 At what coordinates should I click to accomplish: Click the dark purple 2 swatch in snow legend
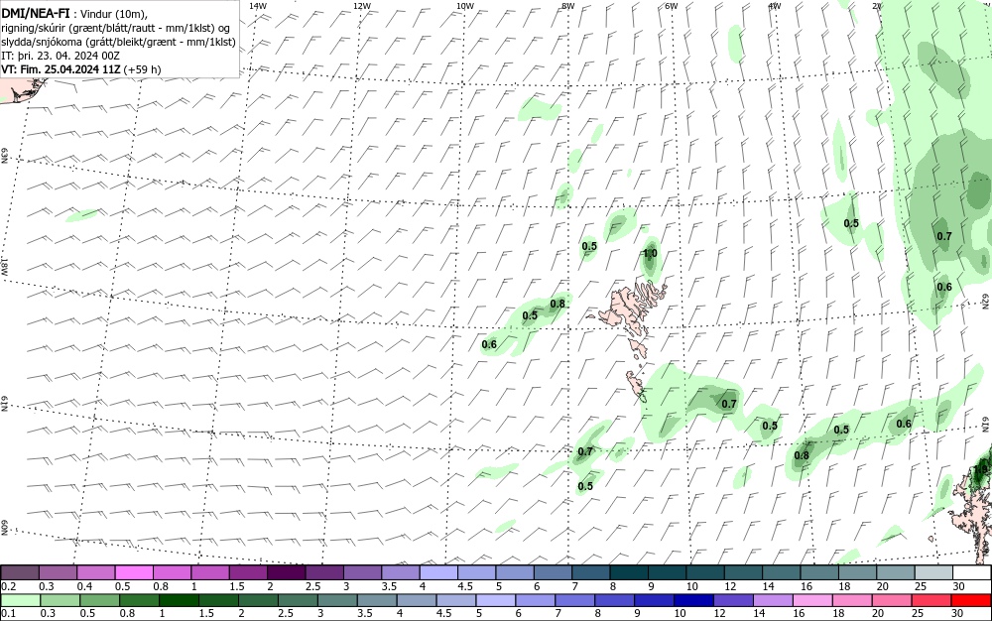click(287, 572)
